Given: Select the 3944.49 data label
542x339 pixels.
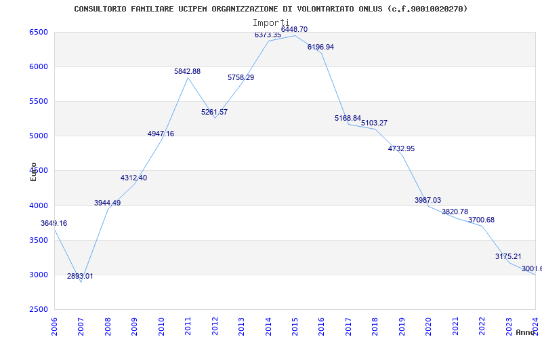Looking at the screenshot, I should coord(108,203).
